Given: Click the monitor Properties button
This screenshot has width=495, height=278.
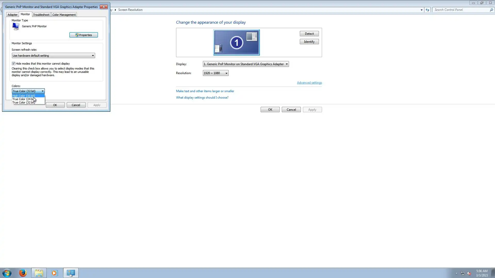Looking at the screenshot, I should pos(84,35).
